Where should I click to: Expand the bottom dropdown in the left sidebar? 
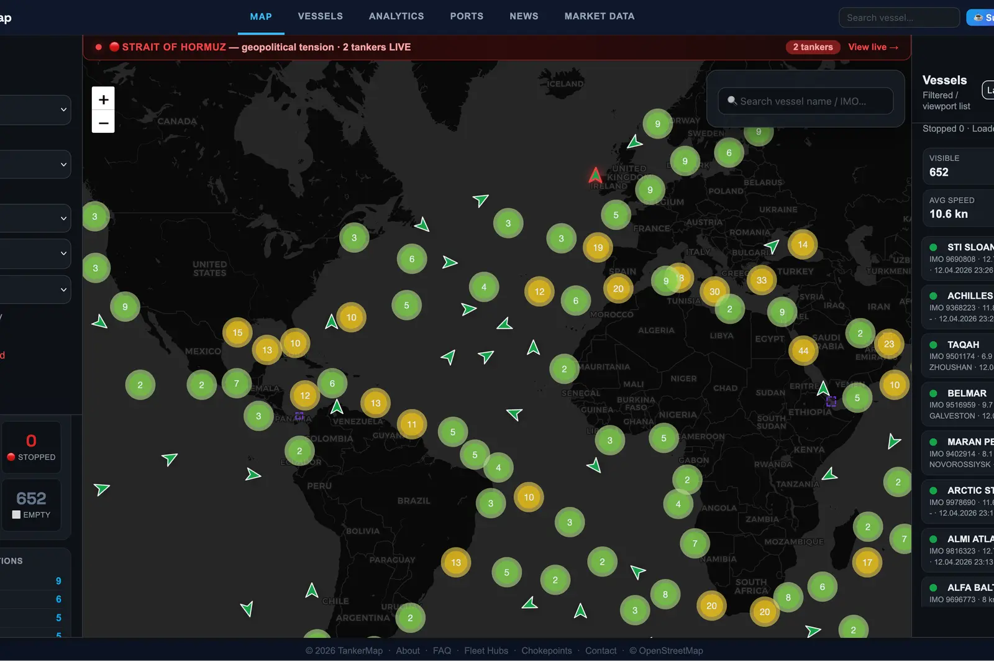pyautogui.click(x=35, y=289)
